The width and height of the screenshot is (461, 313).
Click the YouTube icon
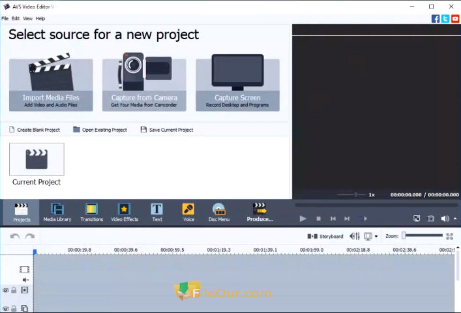(455, 19)
